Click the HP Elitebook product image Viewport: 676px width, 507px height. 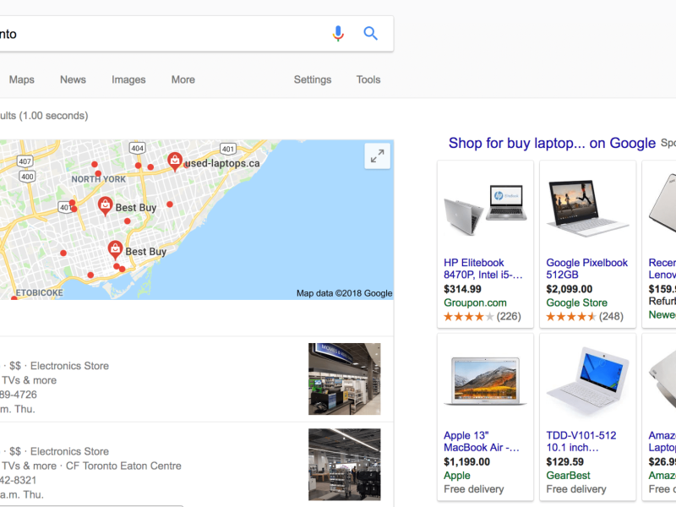point(485,209)
